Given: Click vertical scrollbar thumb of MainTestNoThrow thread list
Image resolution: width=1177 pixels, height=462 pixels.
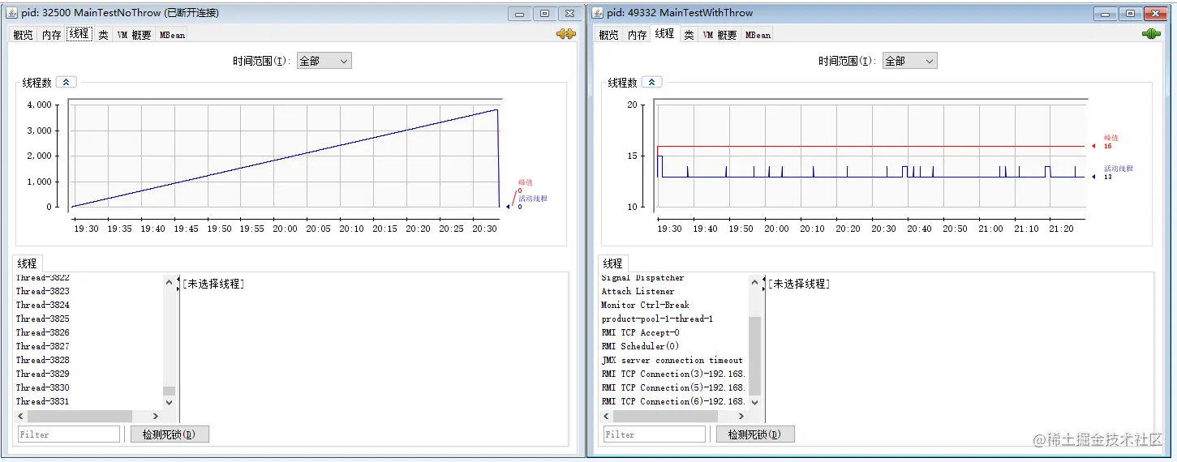Looking at the screenshot, I should tap(169, 391).
